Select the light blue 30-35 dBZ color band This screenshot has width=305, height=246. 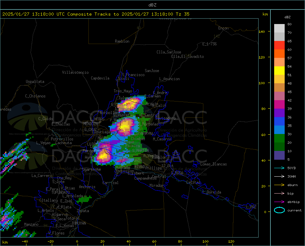(x=279, y=130)
